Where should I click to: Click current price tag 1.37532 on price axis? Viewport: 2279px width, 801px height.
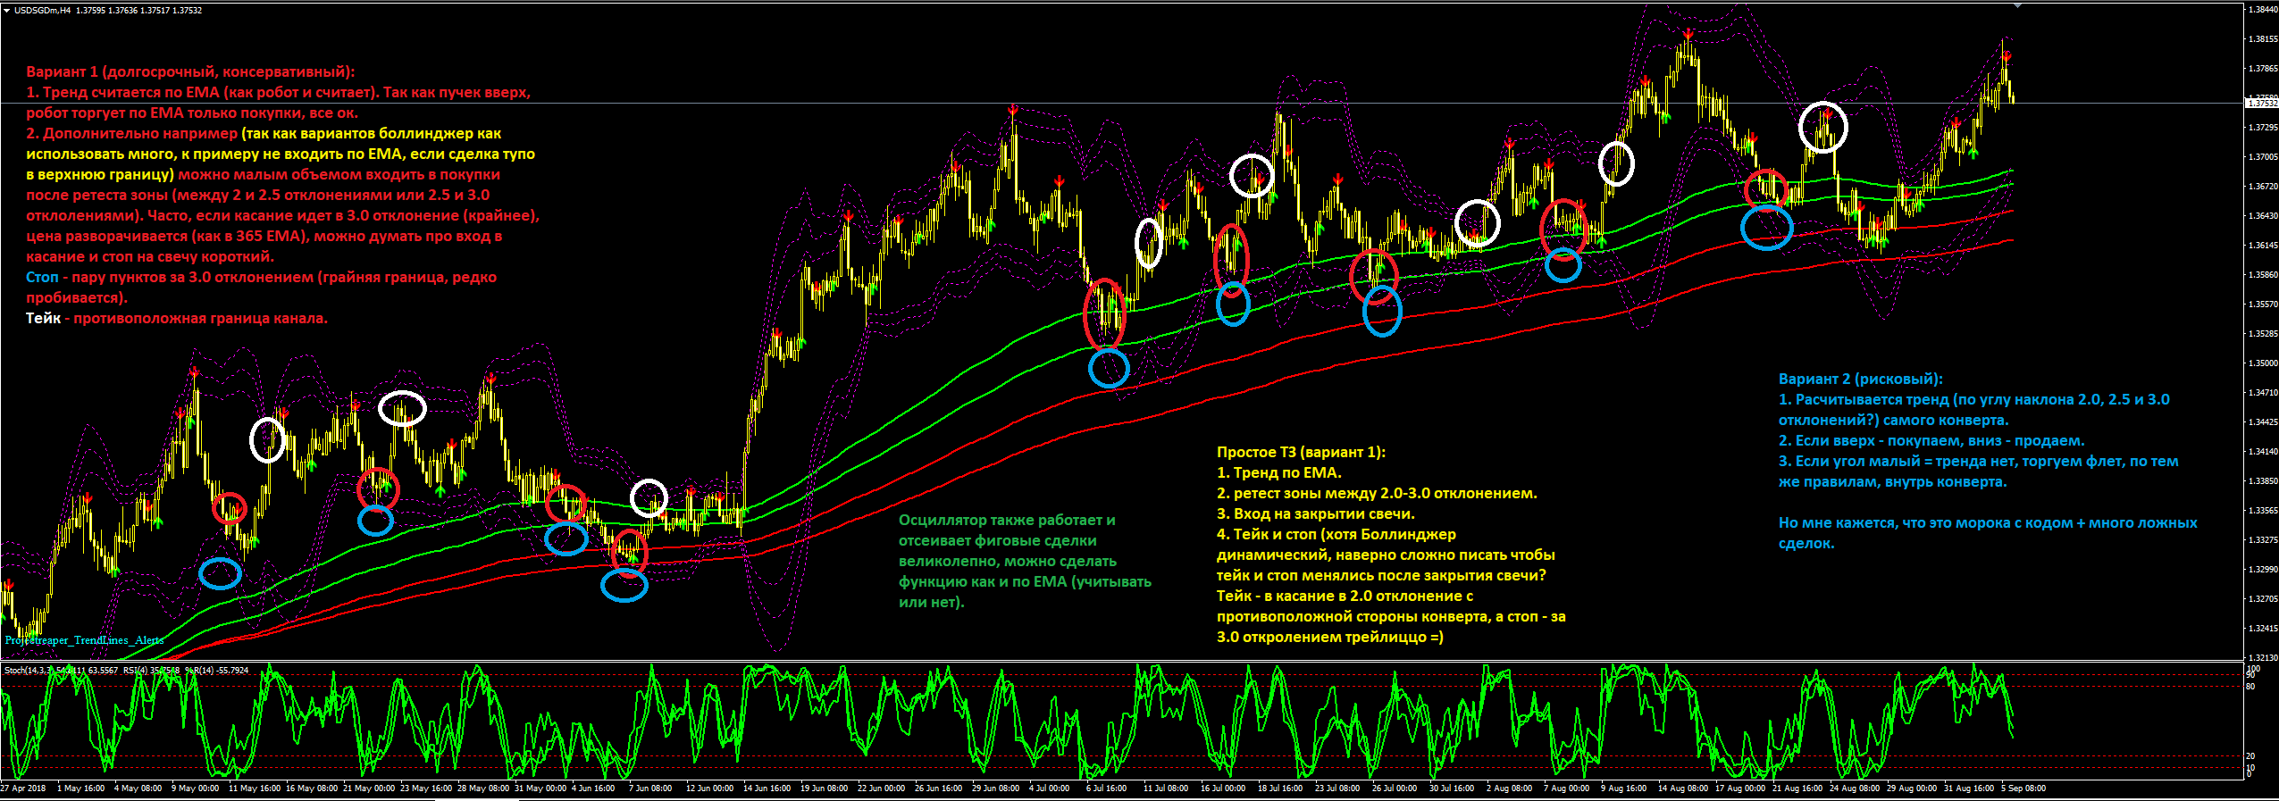pos(2263,104)
